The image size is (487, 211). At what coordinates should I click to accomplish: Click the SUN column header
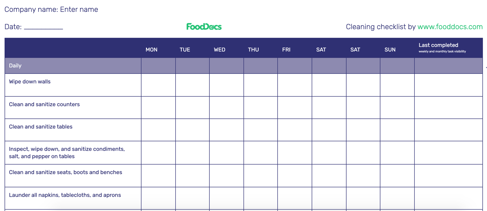tap(390, 50)
